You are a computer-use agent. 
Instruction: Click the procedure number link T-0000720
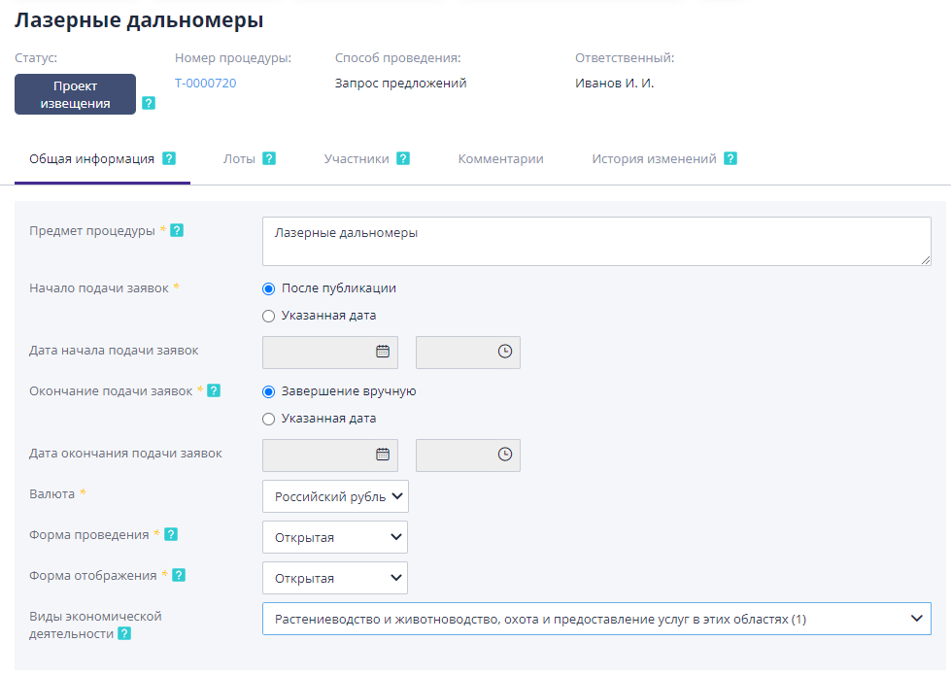[x=205, y=84]
